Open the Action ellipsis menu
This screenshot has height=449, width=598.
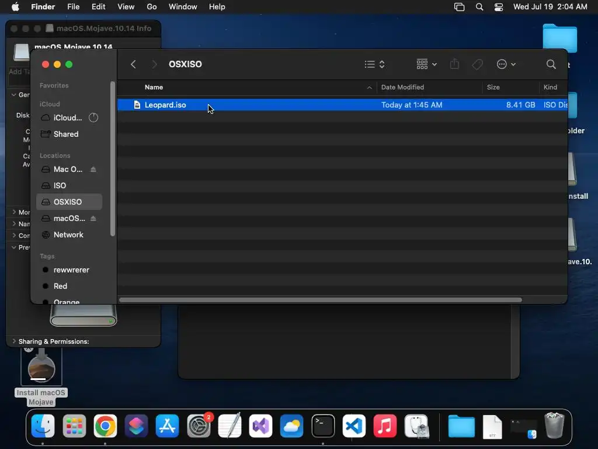[x=506, y=64]
